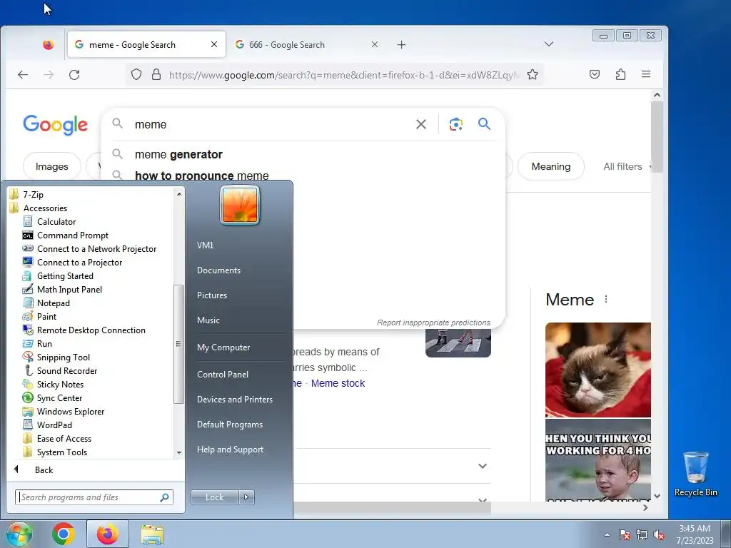Screen dimensions: 731x548
Task: Open the Firefox hamburger menu
Action: (645, 74)
